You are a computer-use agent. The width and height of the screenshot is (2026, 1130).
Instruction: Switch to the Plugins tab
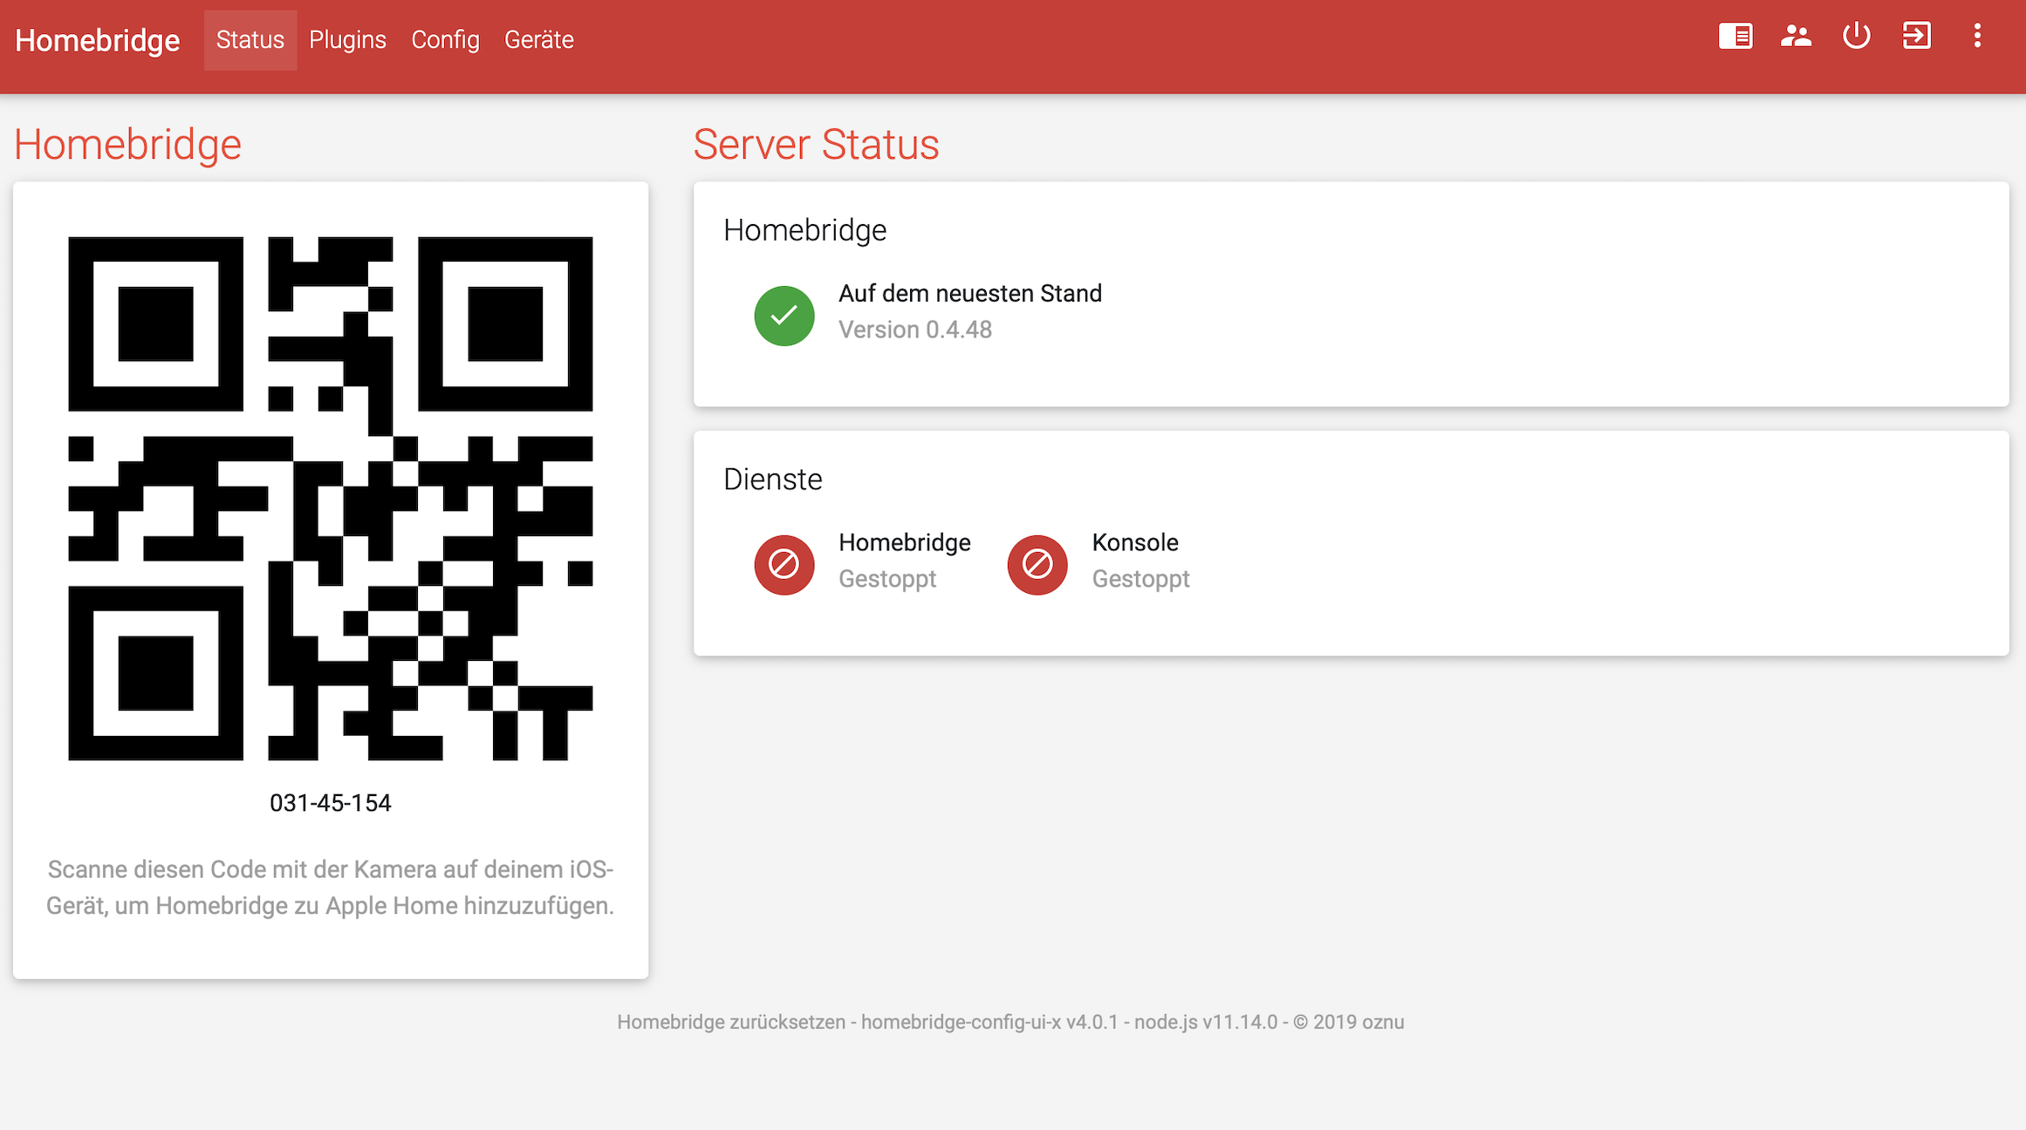pos(347,40)
